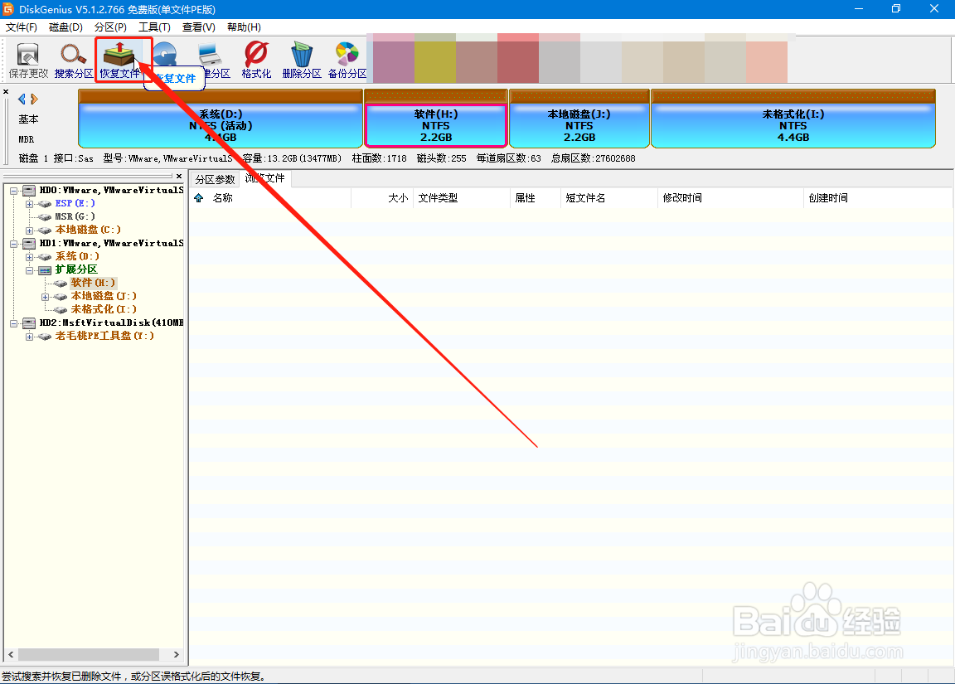This screenshot has height=684, width=955.
Task: Select HD1:VMware disk in tree
Action: [111, 243]
